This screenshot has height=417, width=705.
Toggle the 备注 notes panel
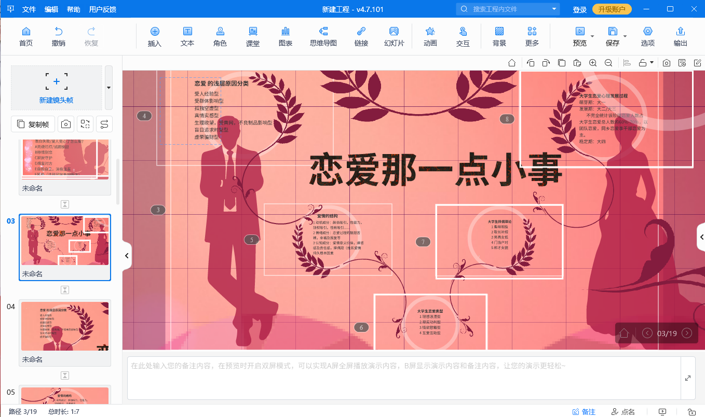584,412
